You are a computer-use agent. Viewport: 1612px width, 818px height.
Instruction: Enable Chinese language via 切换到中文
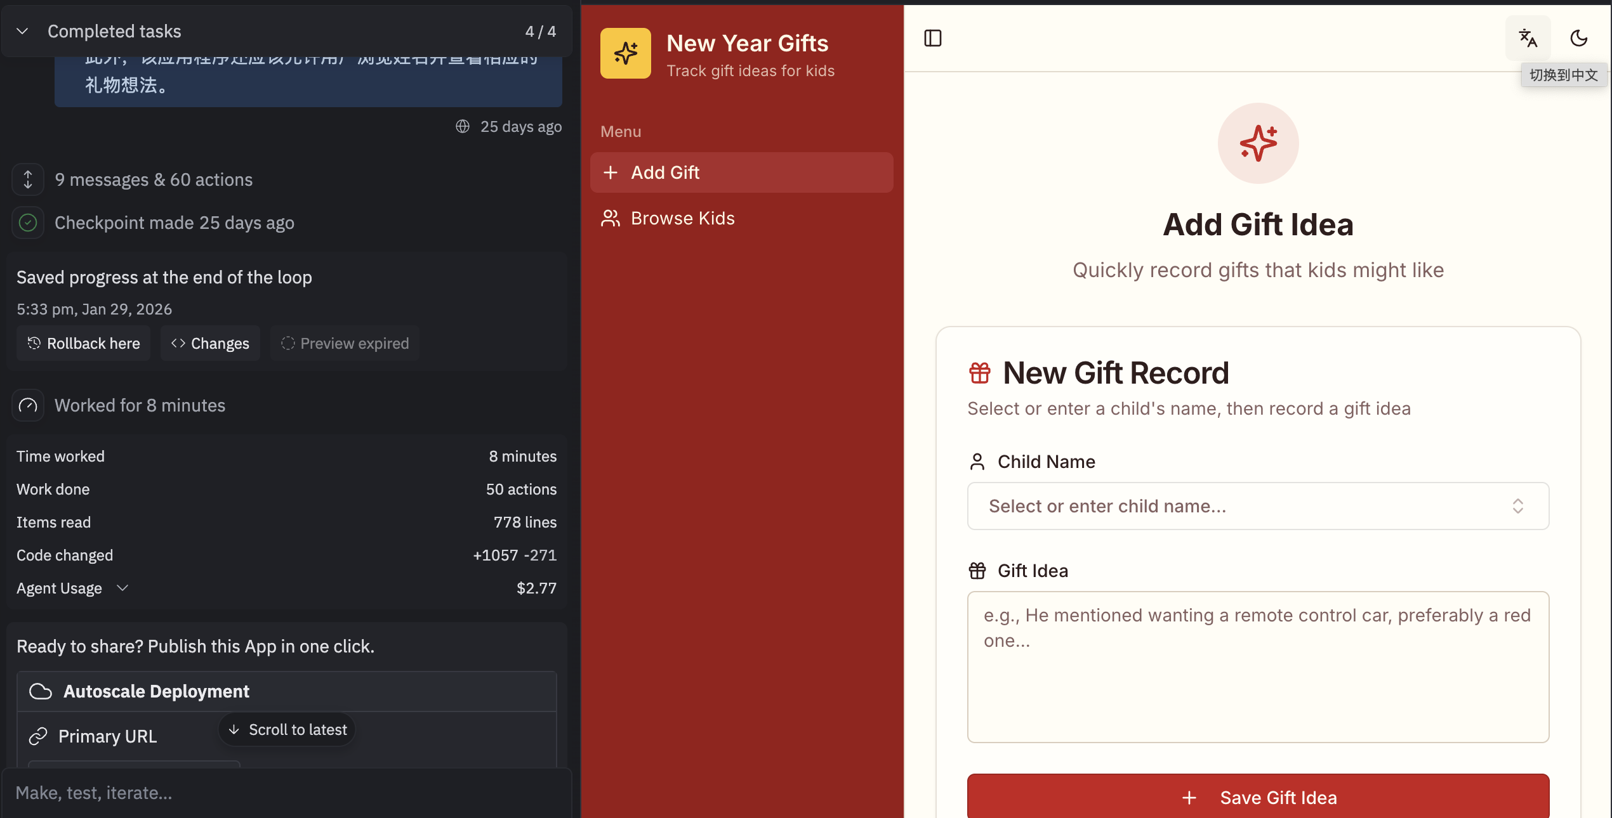tap(1563, 75)
